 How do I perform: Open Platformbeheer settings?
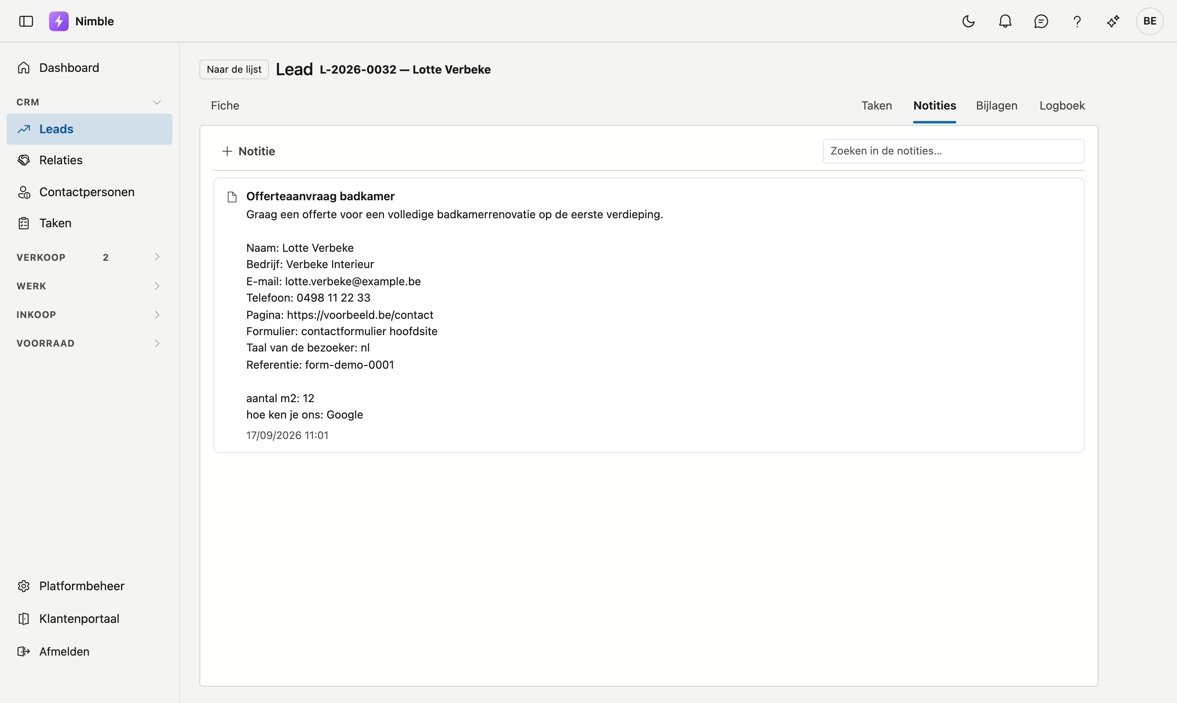(90, 586)
